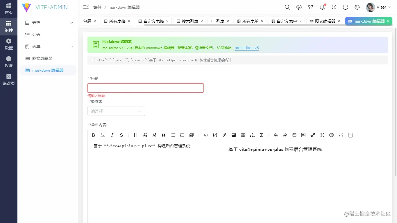Screen dimensions: 397x223
Task: Open the md-editor-v3 documentation link
Action: [x=247, y=48]
